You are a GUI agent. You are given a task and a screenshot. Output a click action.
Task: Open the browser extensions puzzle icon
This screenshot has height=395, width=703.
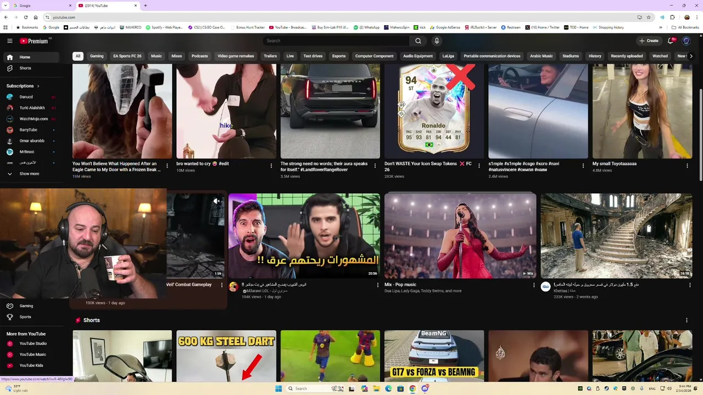pyautogui.click(x=673, y=17)
